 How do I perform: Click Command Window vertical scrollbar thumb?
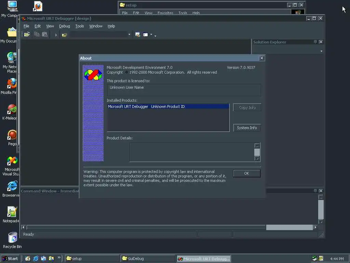(x=321, y=210)
